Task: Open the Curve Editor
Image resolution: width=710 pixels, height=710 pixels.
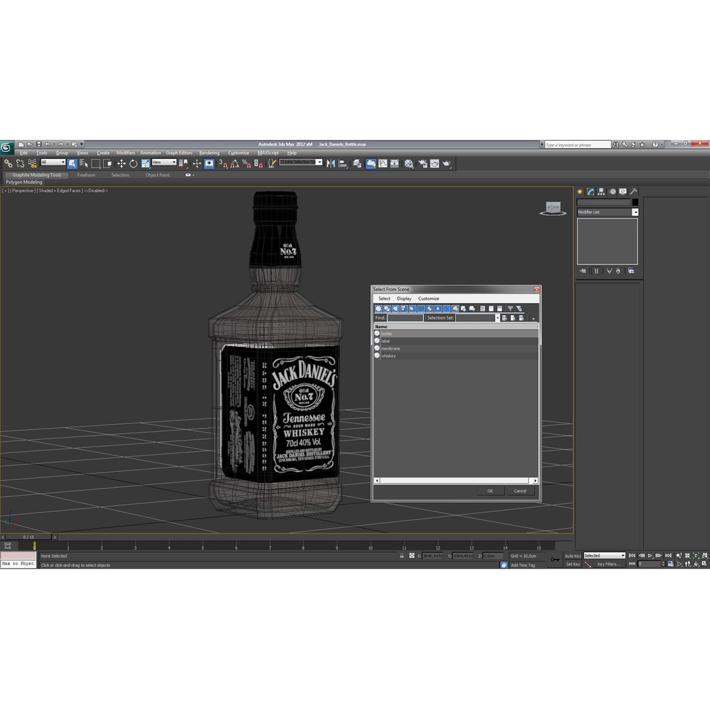Action: [x=383, y=164]
